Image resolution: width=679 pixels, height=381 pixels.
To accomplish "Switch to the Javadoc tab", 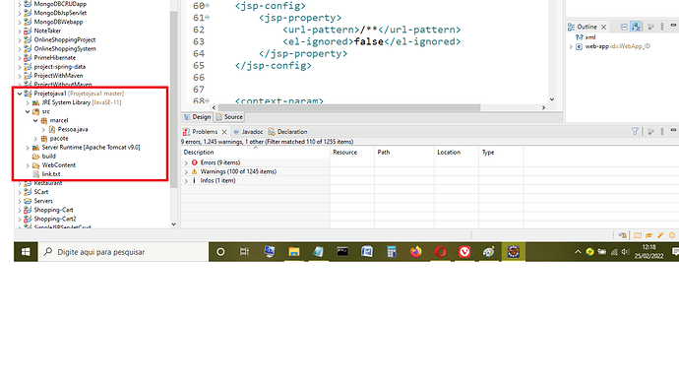I will pyautogui.click(x=248, y=132).
